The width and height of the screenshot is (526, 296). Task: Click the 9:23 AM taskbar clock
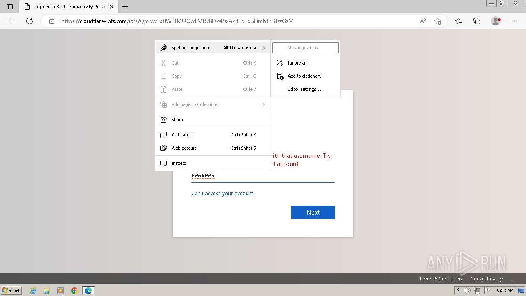[x=505, y=291]
